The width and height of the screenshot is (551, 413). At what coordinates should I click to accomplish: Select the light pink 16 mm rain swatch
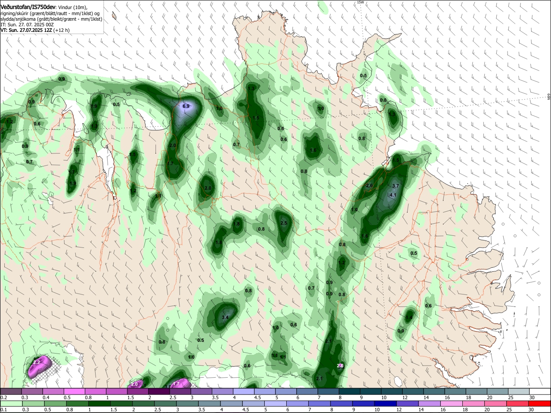click(x=452, y=404)
